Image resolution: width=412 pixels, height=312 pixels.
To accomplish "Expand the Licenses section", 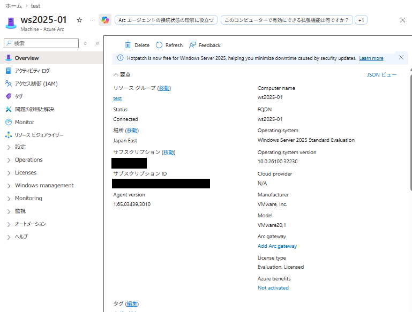I will [x=9, y=173].
